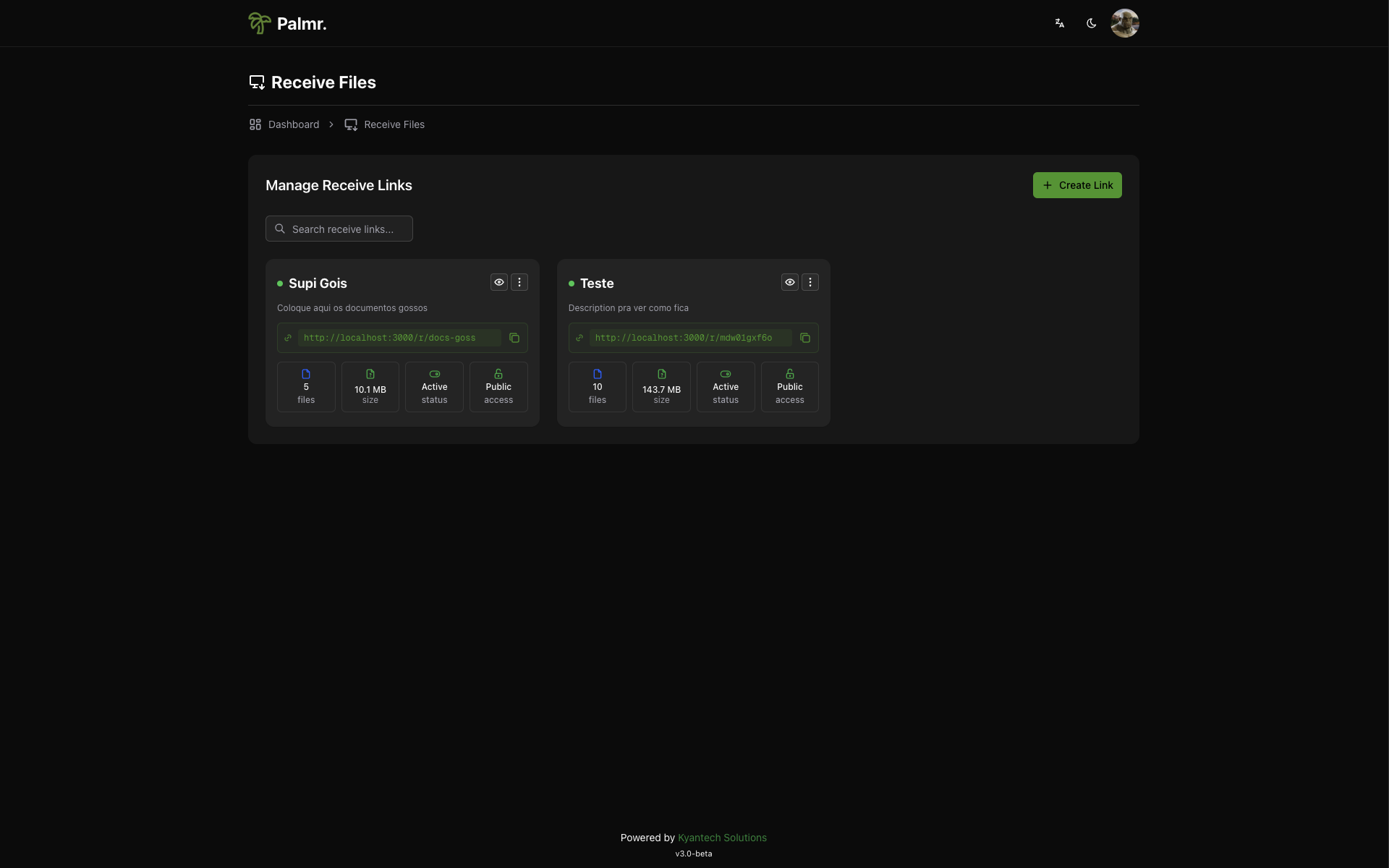Copy the docs-goss link URL
Screen dimensions: 1389x868
[x=514, y=338]
